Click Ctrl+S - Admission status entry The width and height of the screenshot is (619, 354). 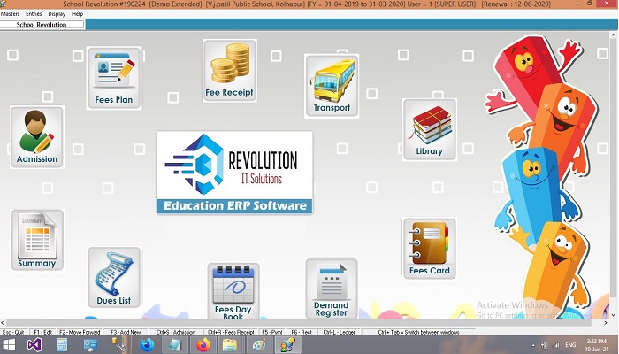click(x=176, y=332)
